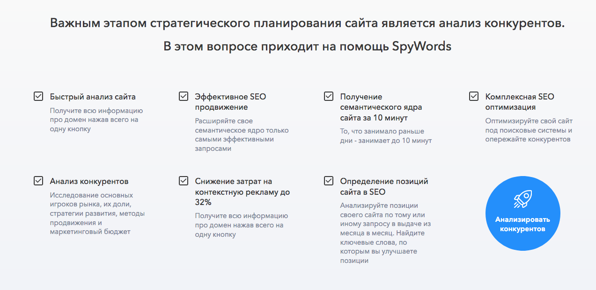This screenshot has height=290, width=596.
Task: Click text Расширяйте свое семантическое ядро
Action: (x=242, y=135)
